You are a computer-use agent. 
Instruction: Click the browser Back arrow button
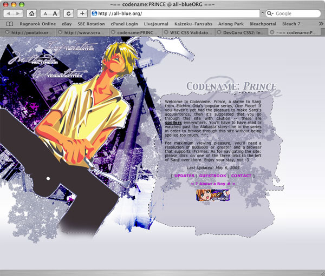click(x=10, y=14)
